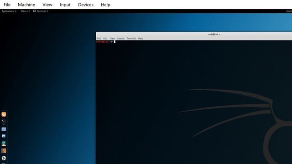This screenshot has height=164, width=292.
Task: Open the terminal window's Help menu
Action: (141, 38)
